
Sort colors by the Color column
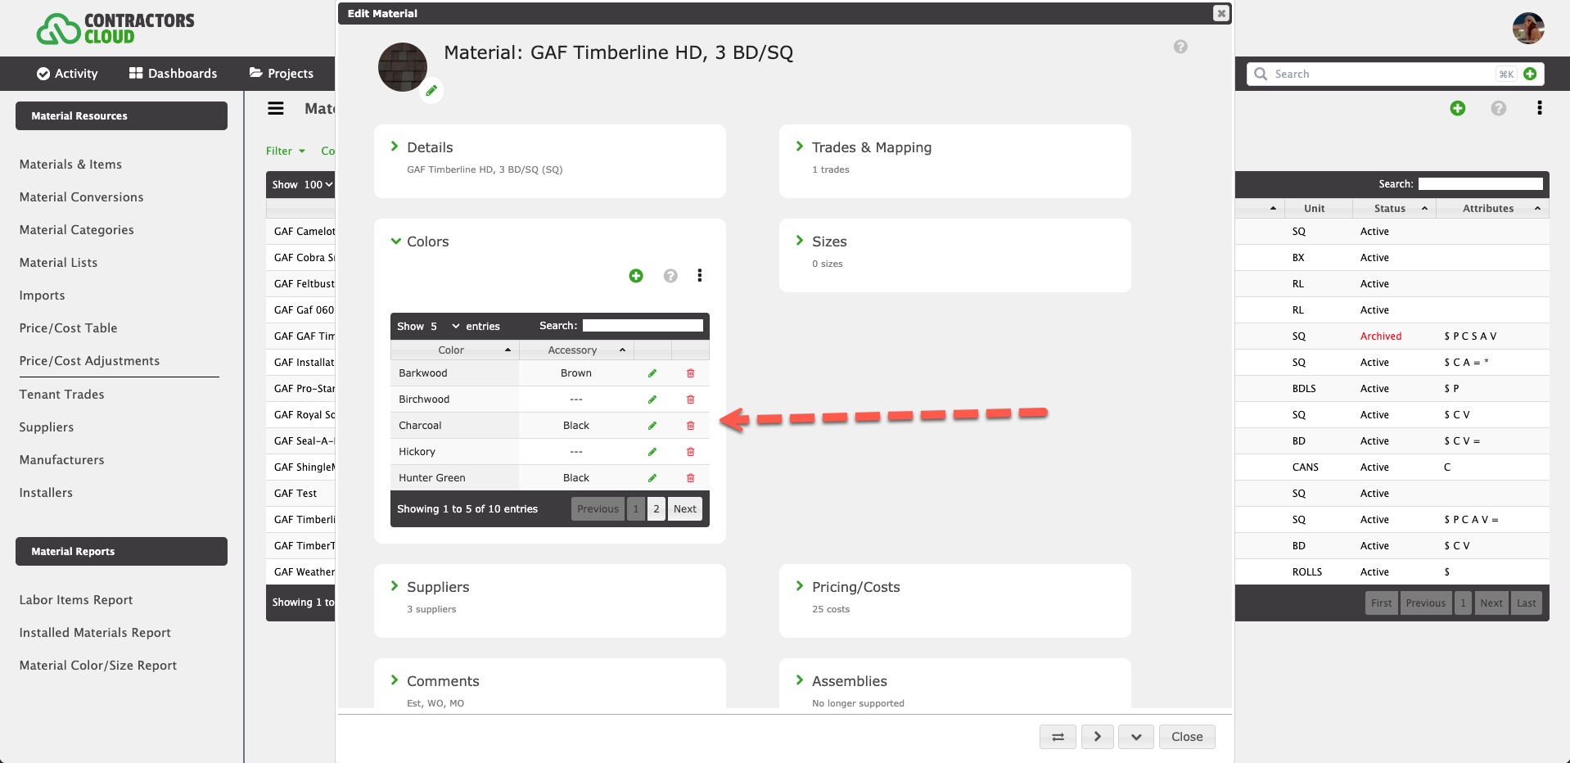(454, 350)
